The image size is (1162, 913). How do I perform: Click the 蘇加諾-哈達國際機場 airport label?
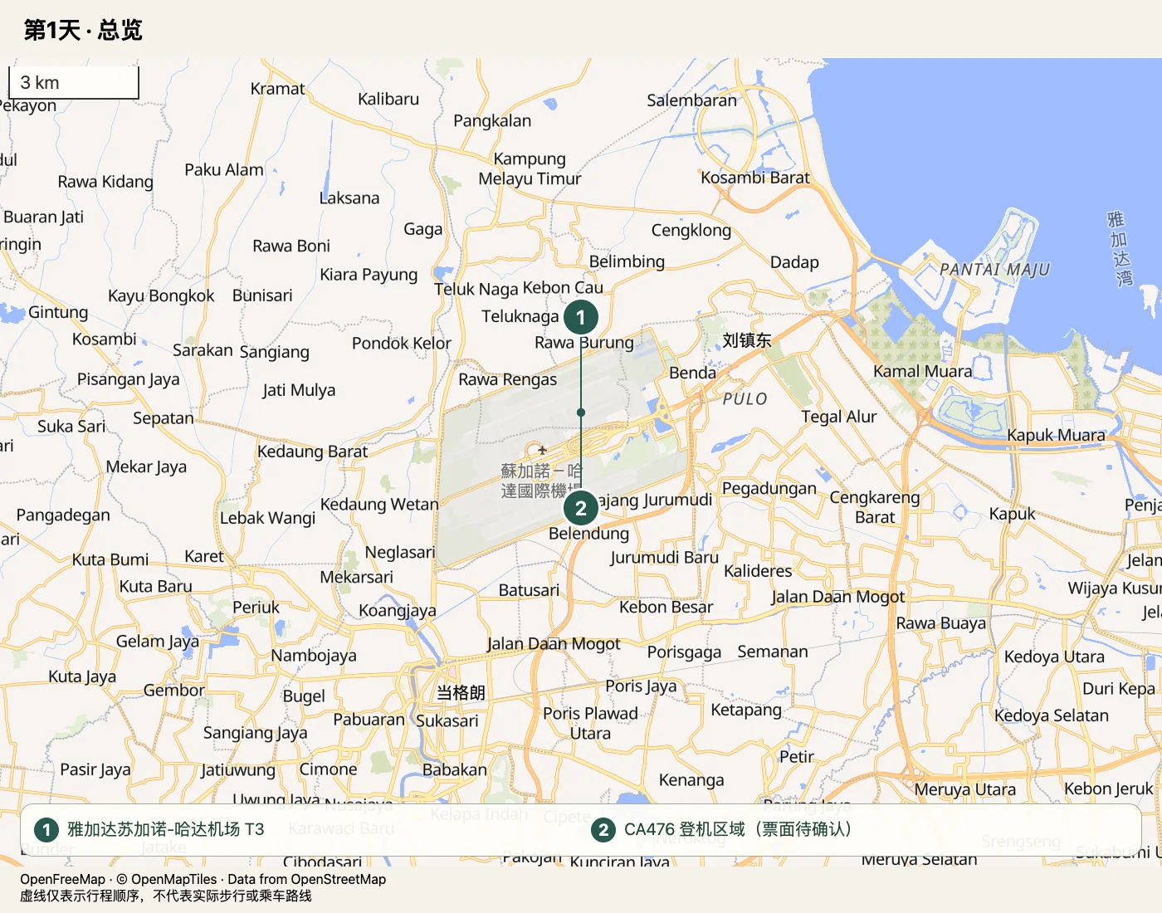541,481
